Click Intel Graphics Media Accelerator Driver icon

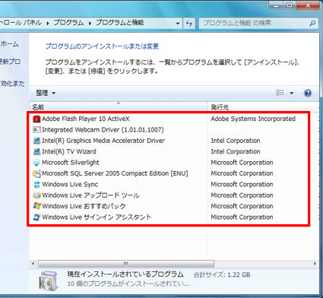[36, 141]
